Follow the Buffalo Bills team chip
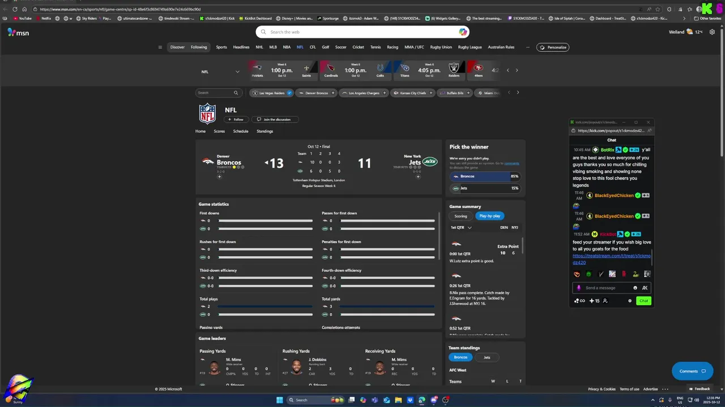 click(454, 93)
